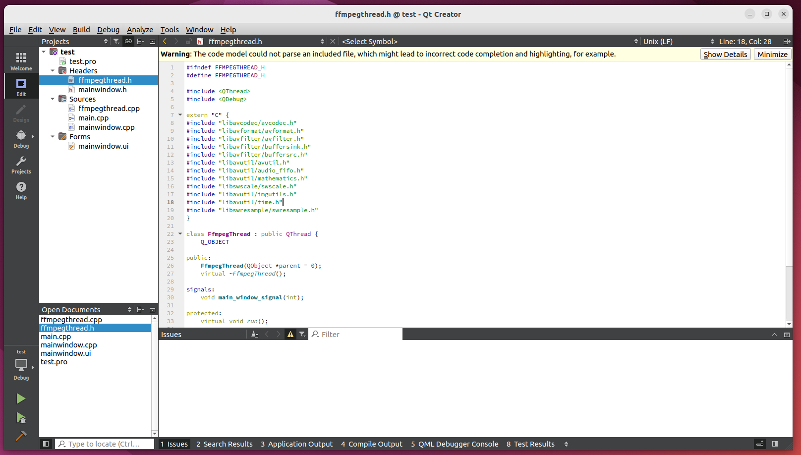Open Line: 18, Col: 28 indicator
The image size is (801, 455).
pyautogui.click(x=745, y=42)
